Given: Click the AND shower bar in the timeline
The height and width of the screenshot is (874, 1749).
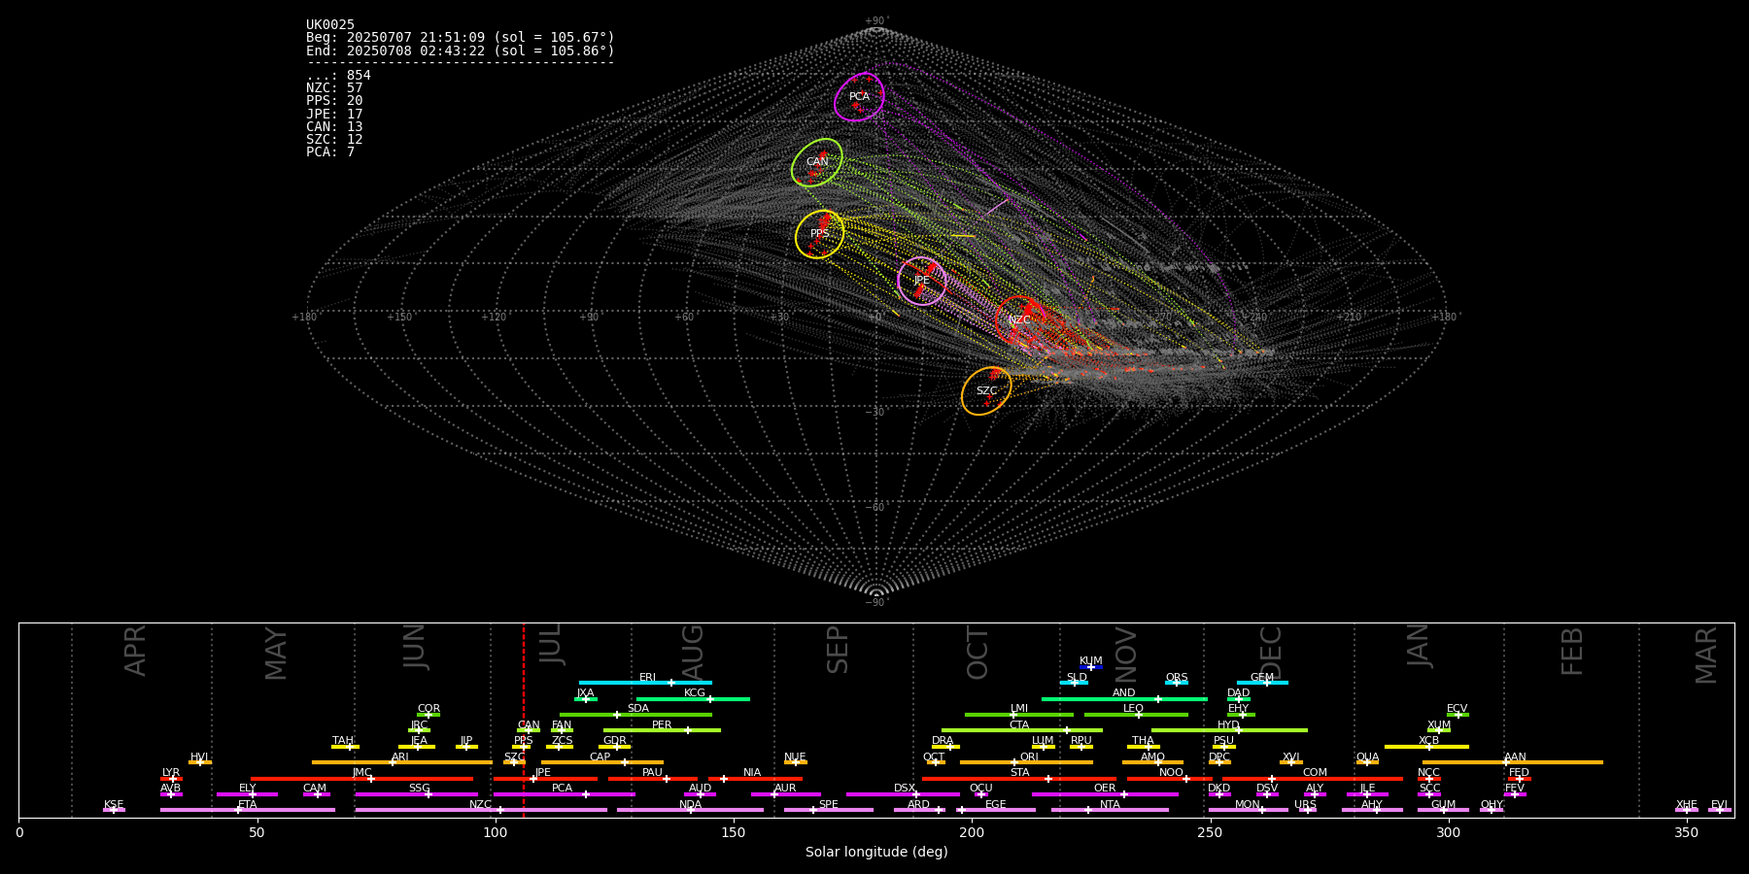Looking at the screenshot, I should (1124, 698).
